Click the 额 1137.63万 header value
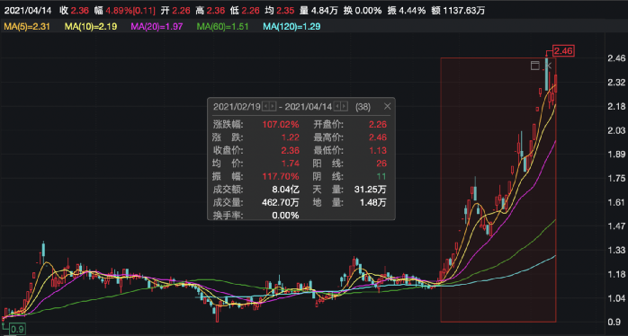 pos(458,11)
